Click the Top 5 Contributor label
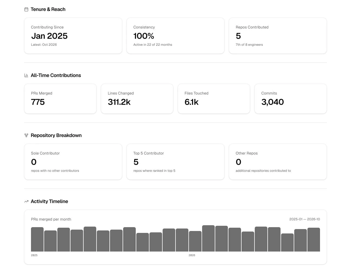 149,153
